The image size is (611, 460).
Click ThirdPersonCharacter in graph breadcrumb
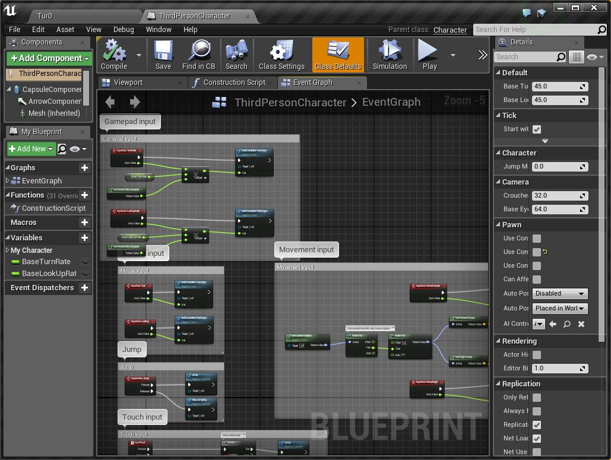tap(290, 103)
